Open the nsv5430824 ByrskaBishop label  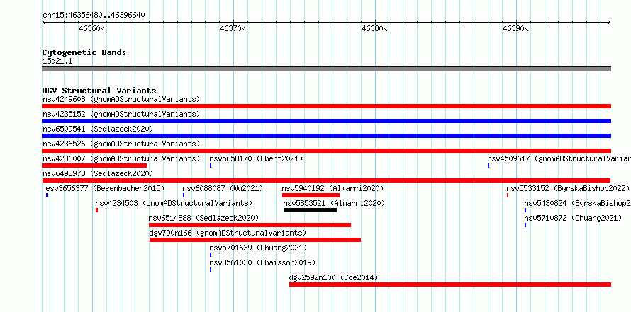click(578, 203)
